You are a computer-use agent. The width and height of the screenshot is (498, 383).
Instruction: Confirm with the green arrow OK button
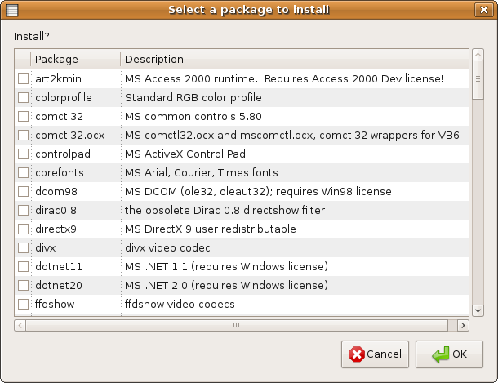449,354
